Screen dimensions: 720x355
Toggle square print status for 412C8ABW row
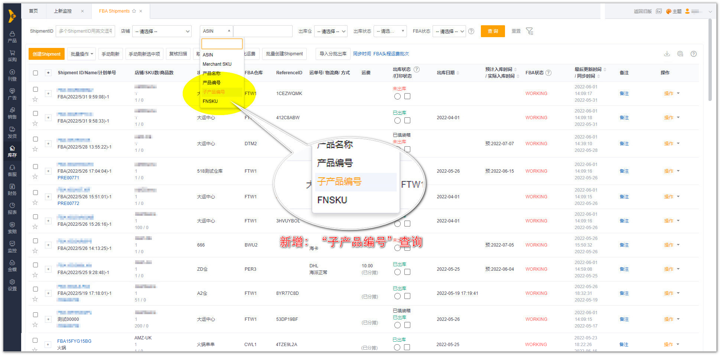(407, 120)
